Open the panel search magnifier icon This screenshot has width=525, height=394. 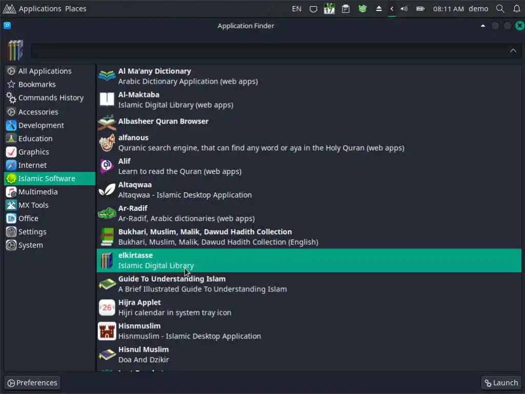click(x=500, y=9)
